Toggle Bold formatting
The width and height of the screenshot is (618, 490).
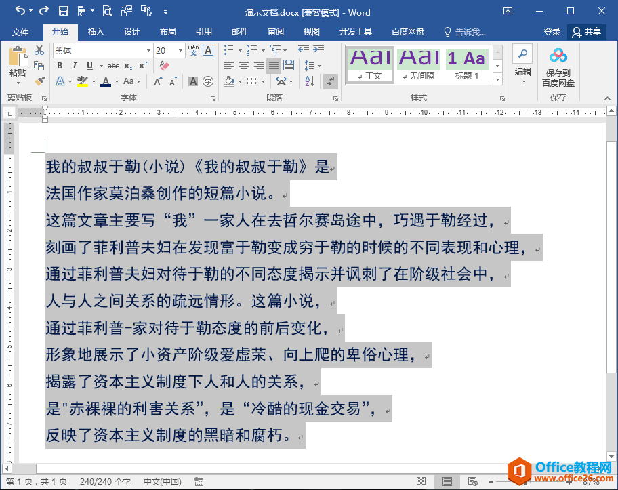(60, 66)
